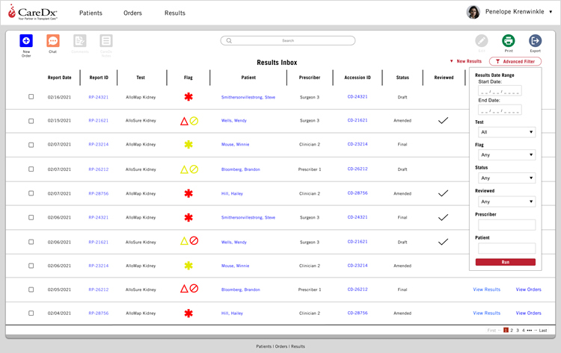Click the Report Date column header
The height and width of the screenshot is (353, 561).
[59, 78]
